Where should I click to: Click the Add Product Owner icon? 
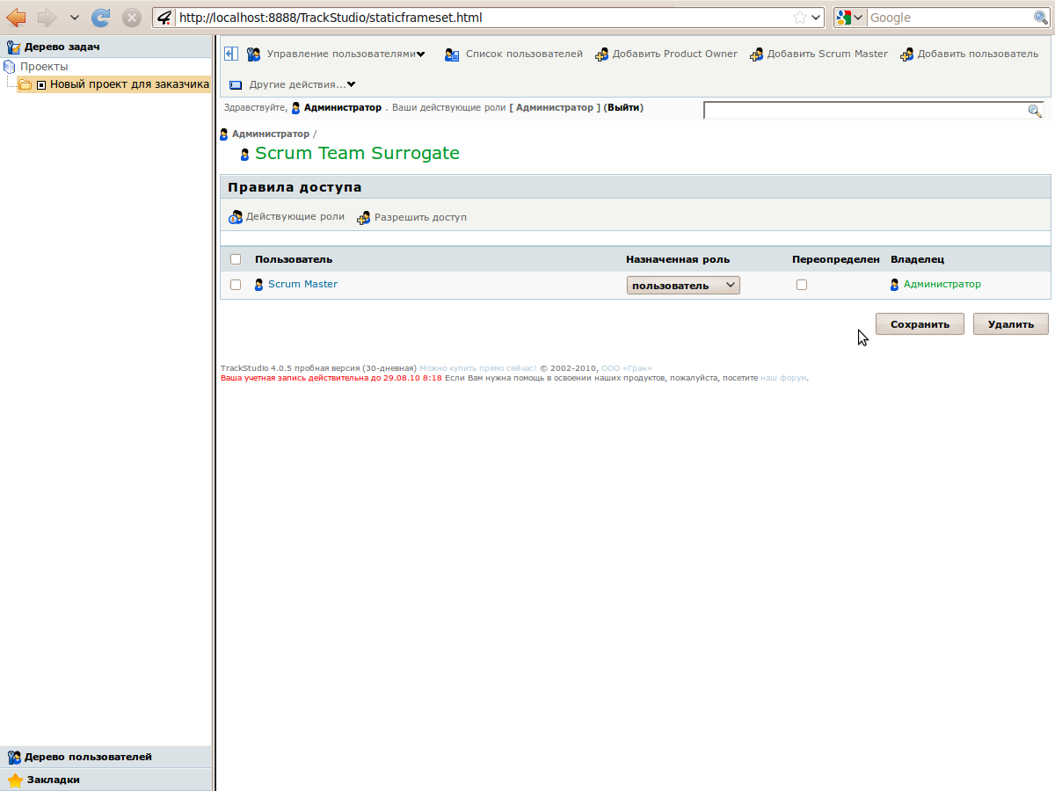pyautogui.click(x=602, y=54)
